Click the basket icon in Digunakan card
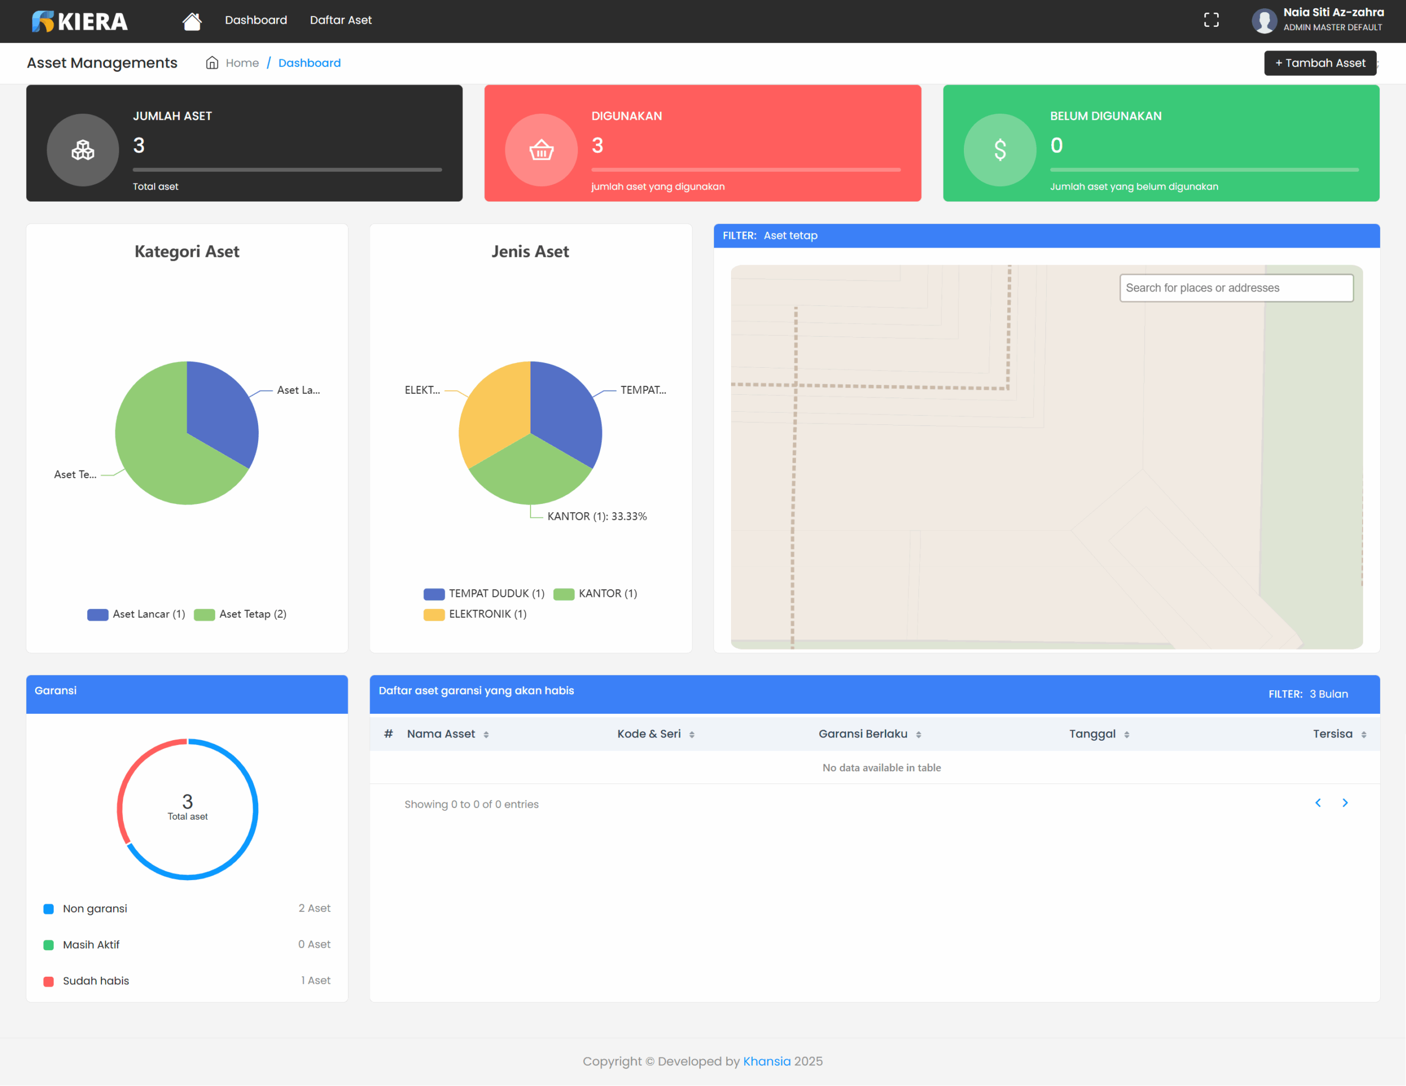 (541, 150)
